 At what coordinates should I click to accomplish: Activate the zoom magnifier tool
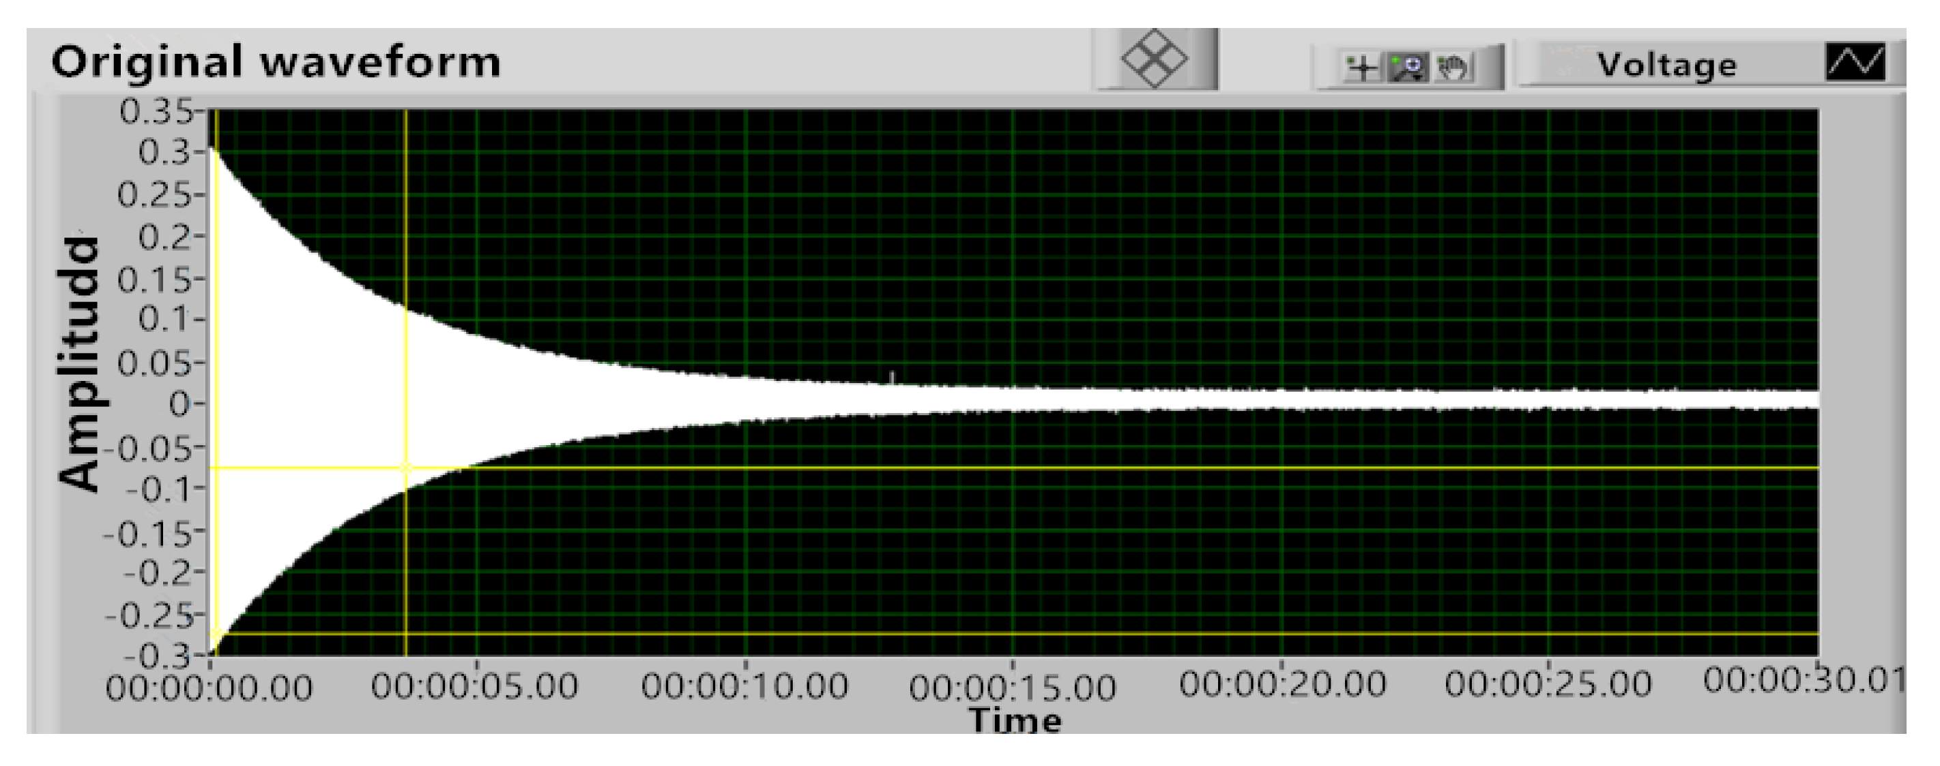click(x=1407, y=68)
